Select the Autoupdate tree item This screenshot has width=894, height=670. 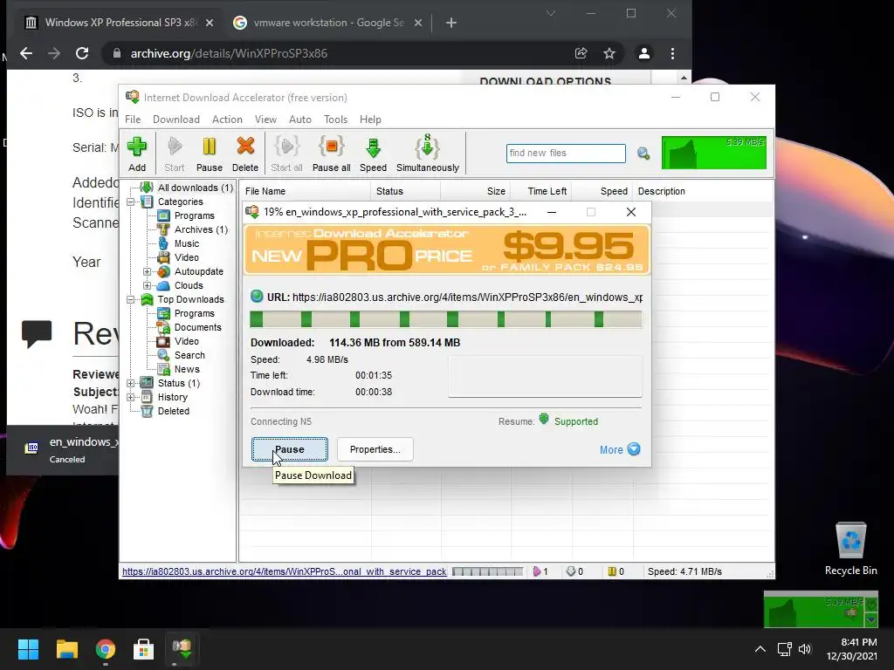[199, 271]
